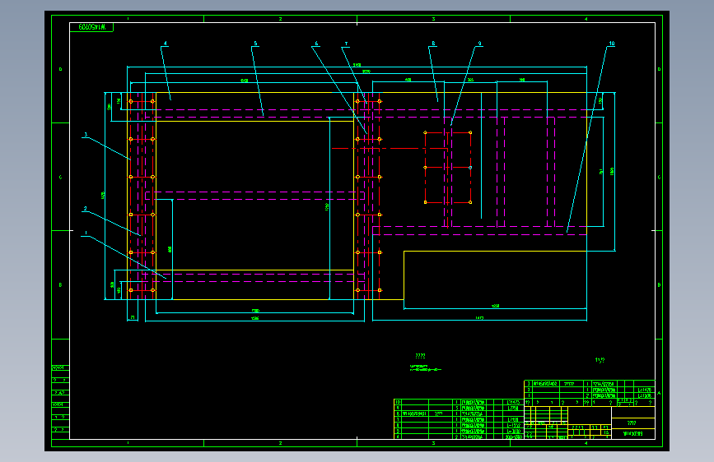Pick the callout label 9
Screen dimensions: 714x462
(479, 44)
